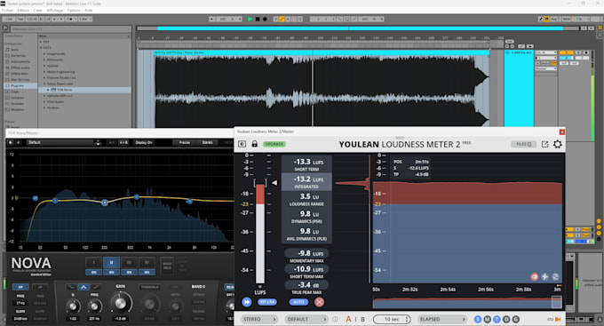Select band III in TDR Nova

[129, 263]
